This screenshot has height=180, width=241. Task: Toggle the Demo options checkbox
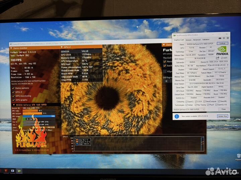[13, 88]
